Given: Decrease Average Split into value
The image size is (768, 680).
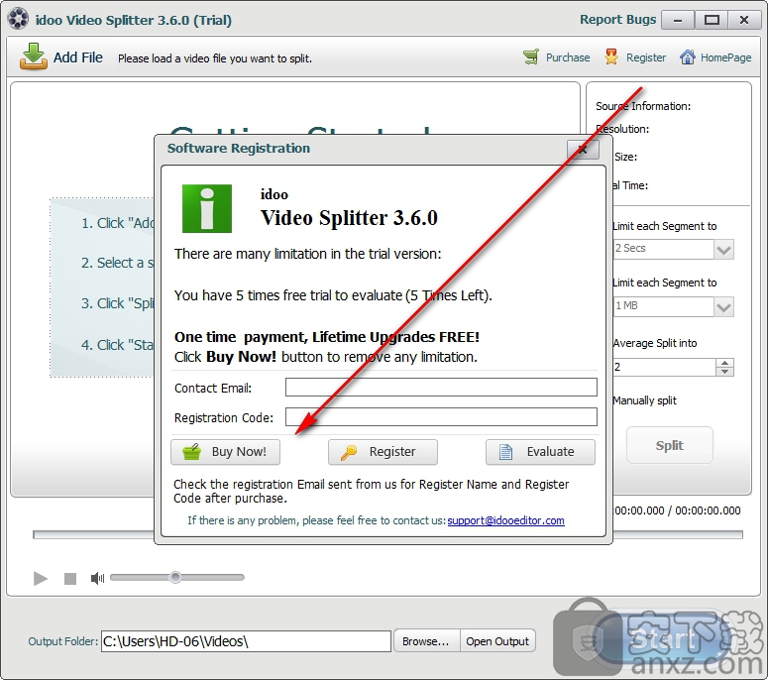Looking at the screenshot, I should point(724,372).
